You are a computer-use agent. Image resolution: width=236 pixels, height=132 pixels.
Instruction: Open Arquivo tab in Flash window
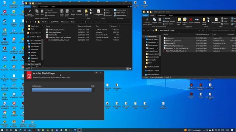click(28, 7)
